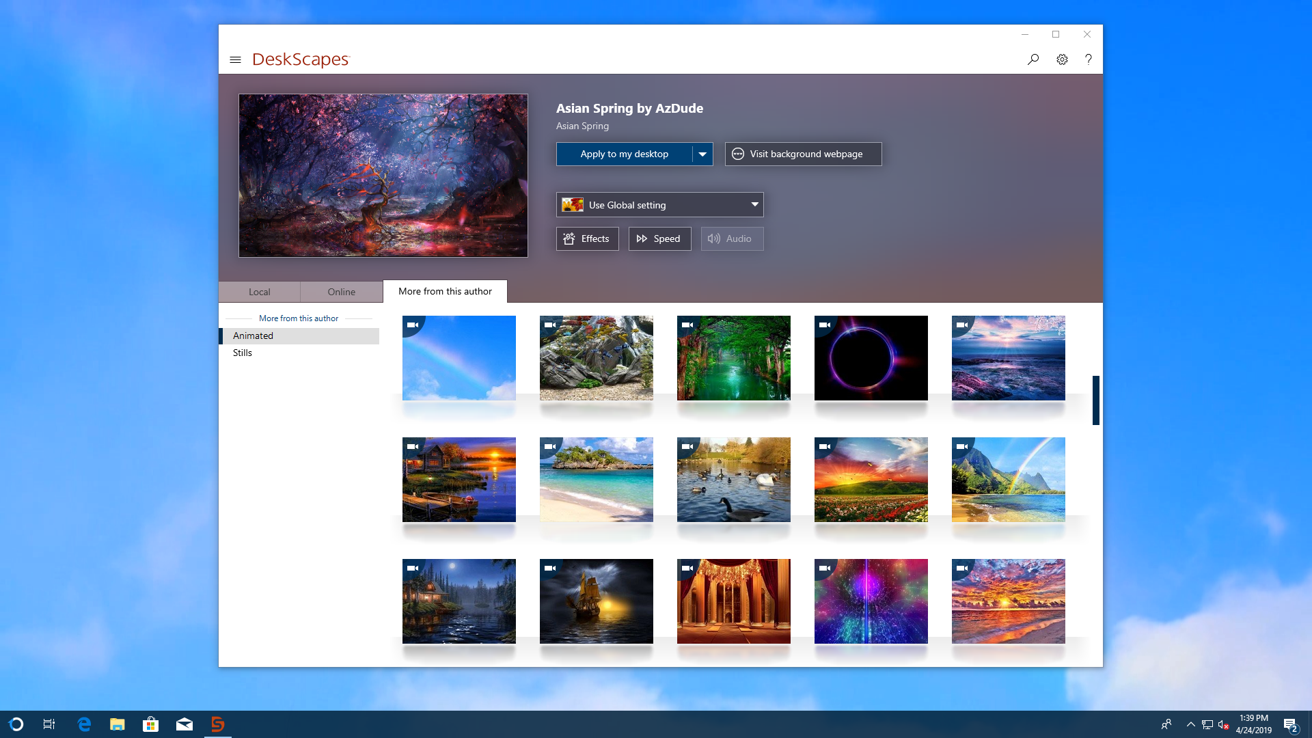Click the disabled Audio button

coord(732,238)
